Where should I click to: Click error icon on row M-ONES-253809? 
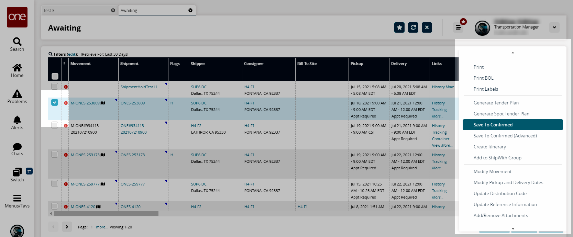pos(66,103)
